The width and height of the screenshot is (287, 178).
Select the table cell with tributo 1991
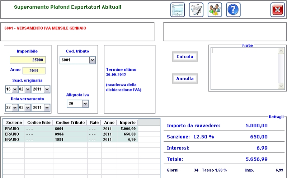point(70,140)
